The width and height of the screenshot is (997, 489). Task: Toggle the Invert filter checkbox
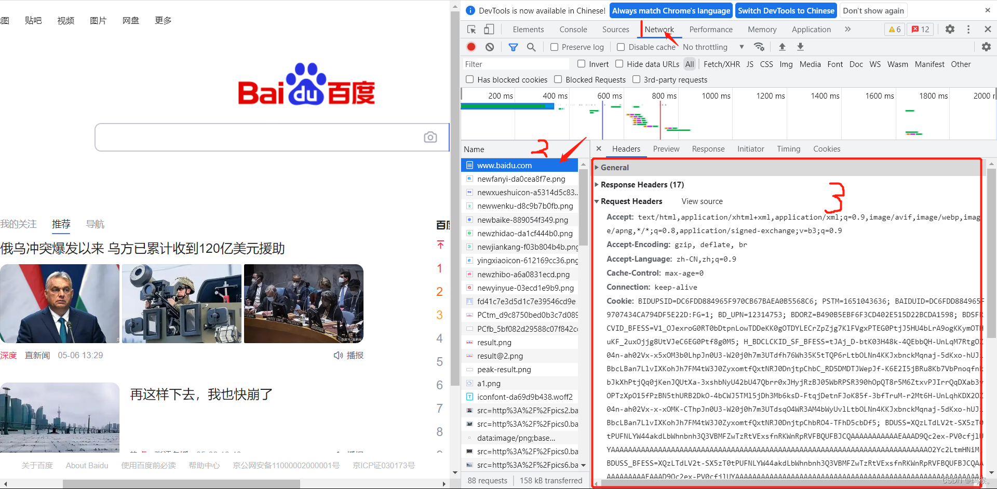click(582, 64)
